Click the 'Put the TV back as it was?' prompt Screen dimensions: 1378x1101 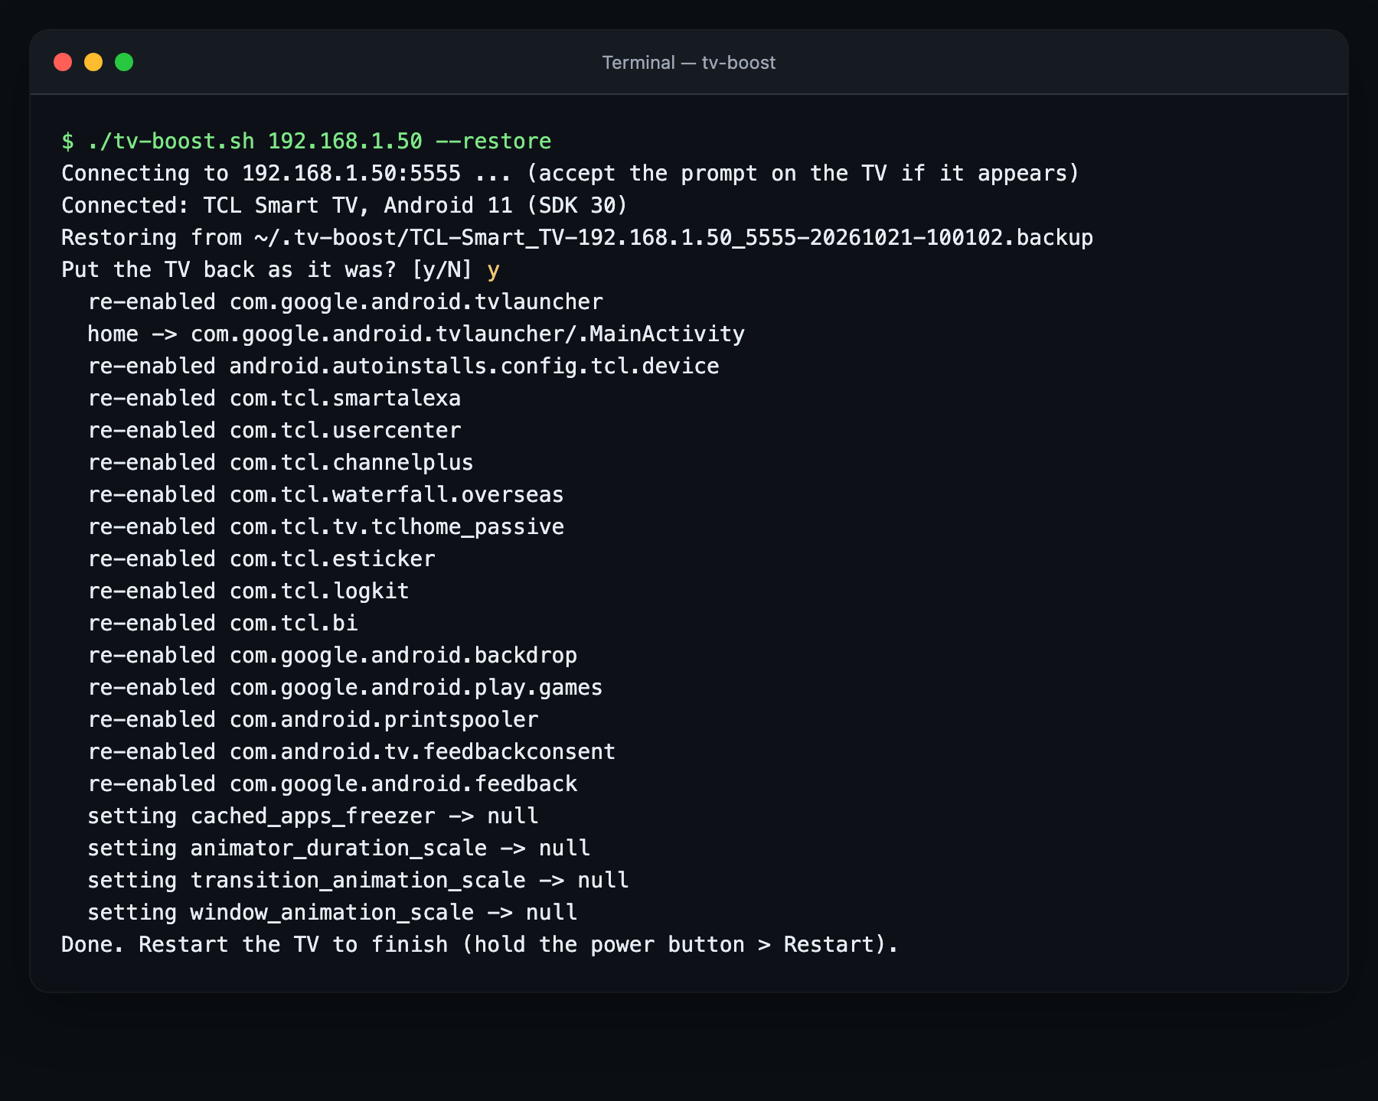(x=280, y=270)
